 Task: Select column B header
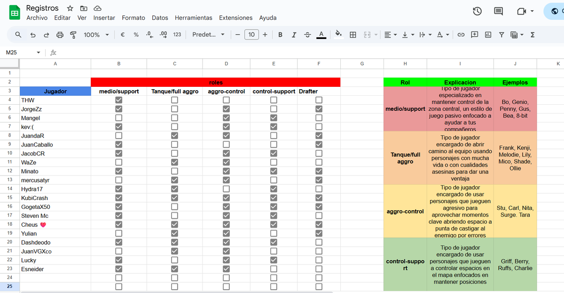tap(118, 63)
